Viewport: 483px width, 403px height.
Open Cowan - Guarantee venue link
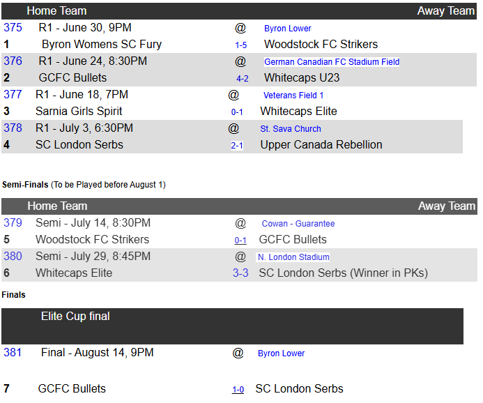point(298,224)
